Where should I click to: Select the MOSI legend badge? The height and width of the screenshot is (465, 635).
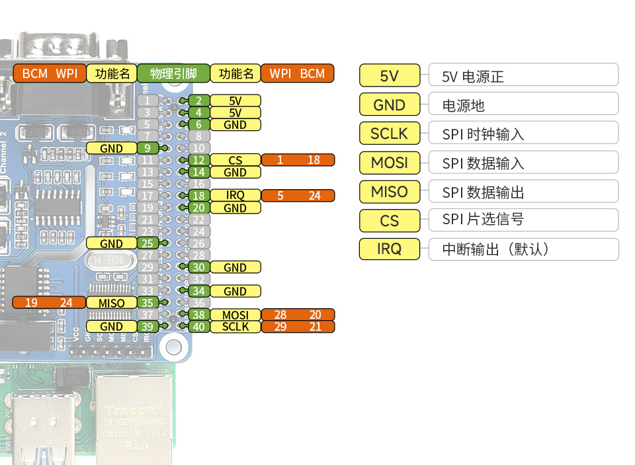389,163
